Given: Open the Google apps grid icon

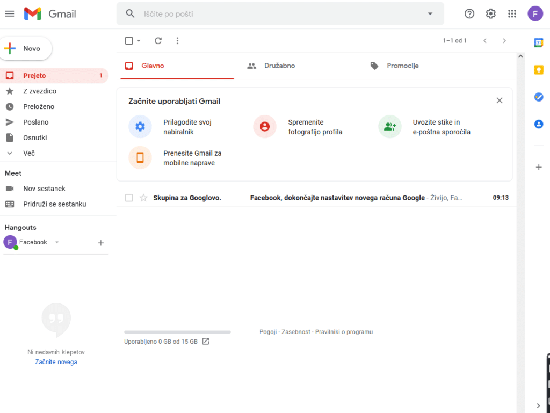Looking at the screenshot, I should [x=512, y=13].
